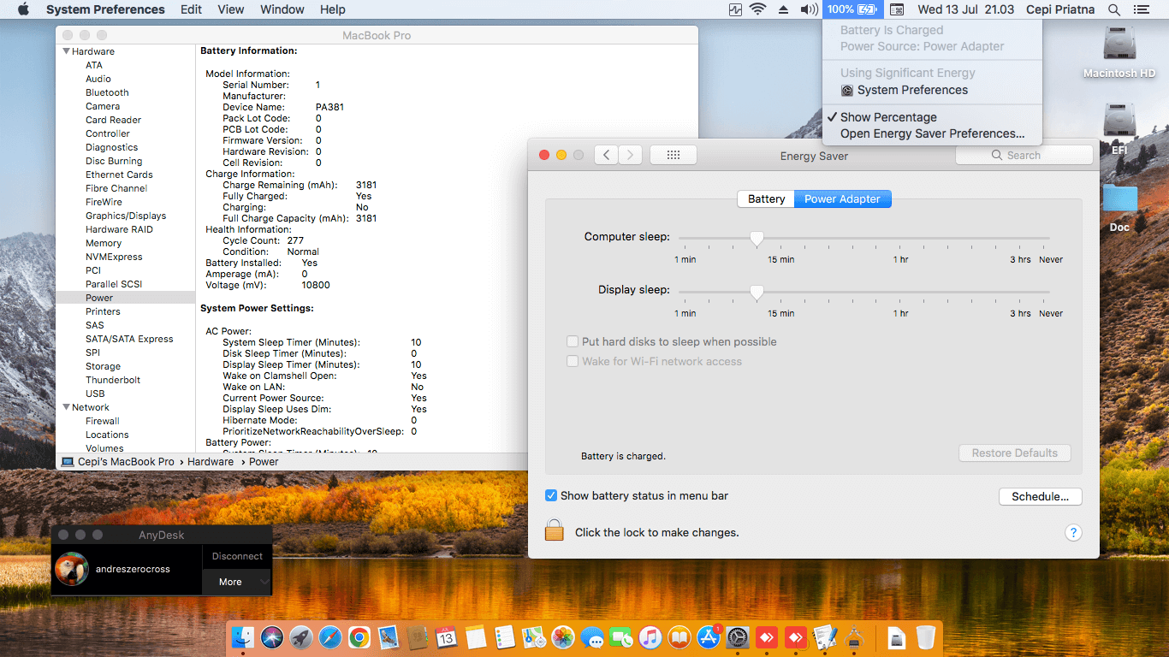Open Macintosh HD on the desktop

[x=1119, y=53]
